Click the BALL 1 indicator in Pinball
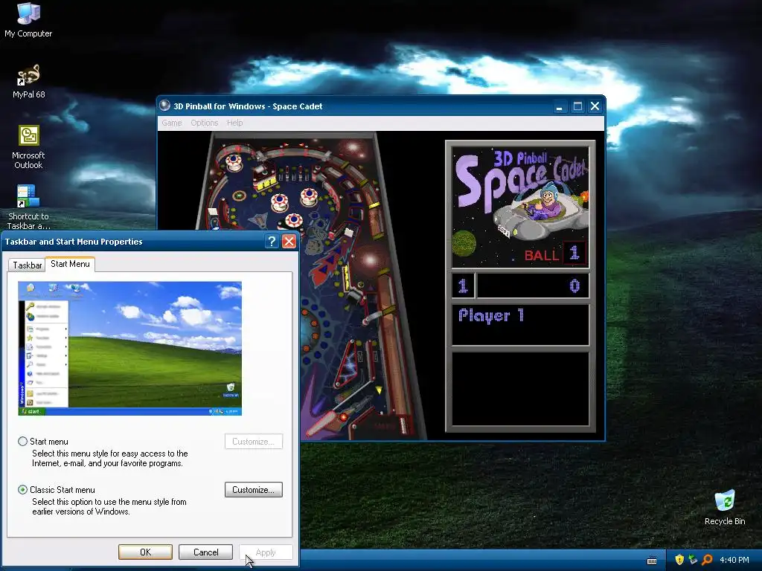Screen dimensions: 762x571 [555, 254]
